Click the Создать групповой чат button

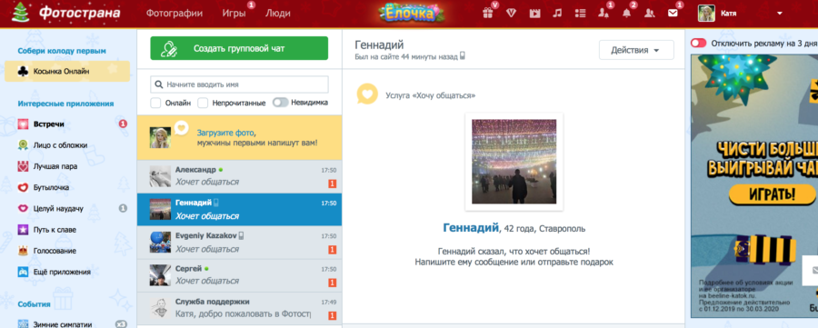(x=239, y=48)
